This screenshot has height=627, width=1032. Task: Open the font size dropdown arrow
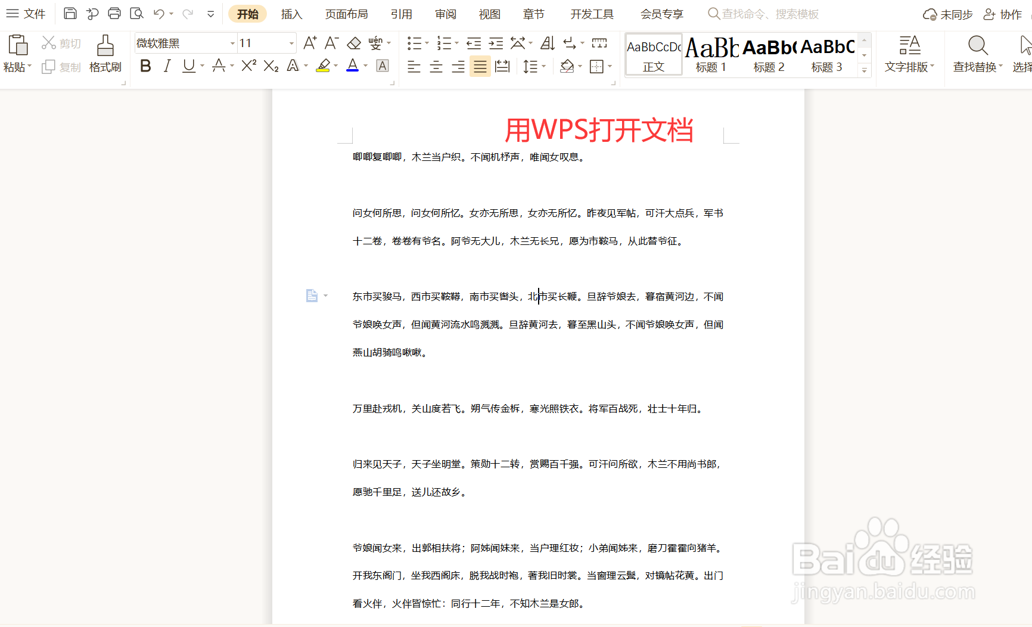[291, 43]
